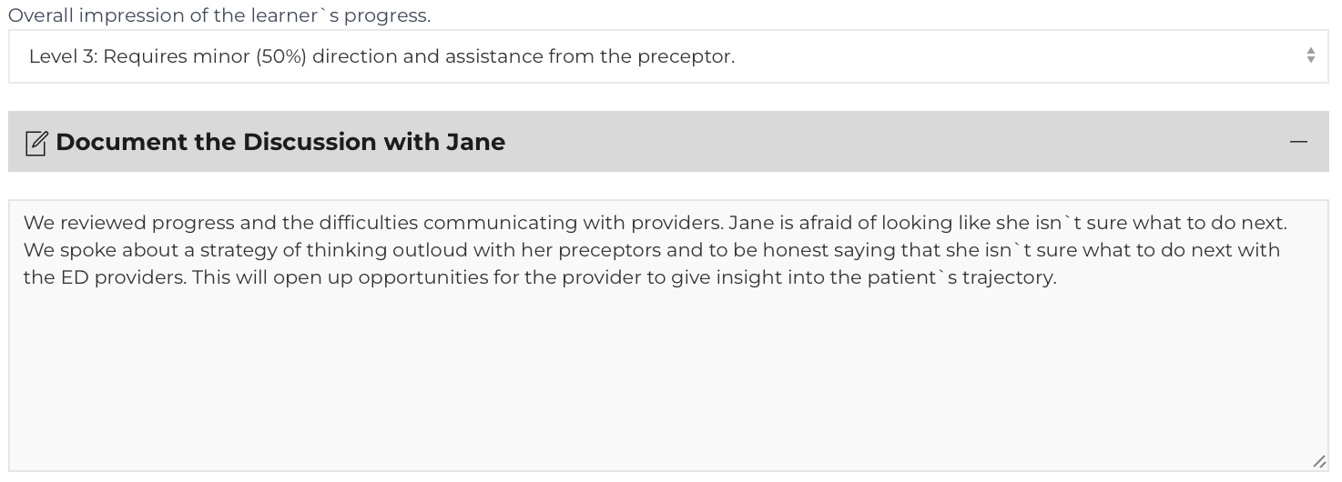
Task: Collapse the Discussion section with the minus icon
Action: [1298, 142]
